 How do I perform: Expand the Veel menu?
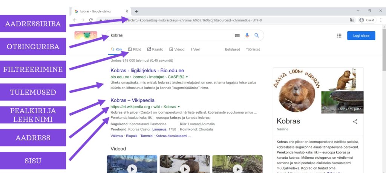pyautogui.click(x=195, y=49)
